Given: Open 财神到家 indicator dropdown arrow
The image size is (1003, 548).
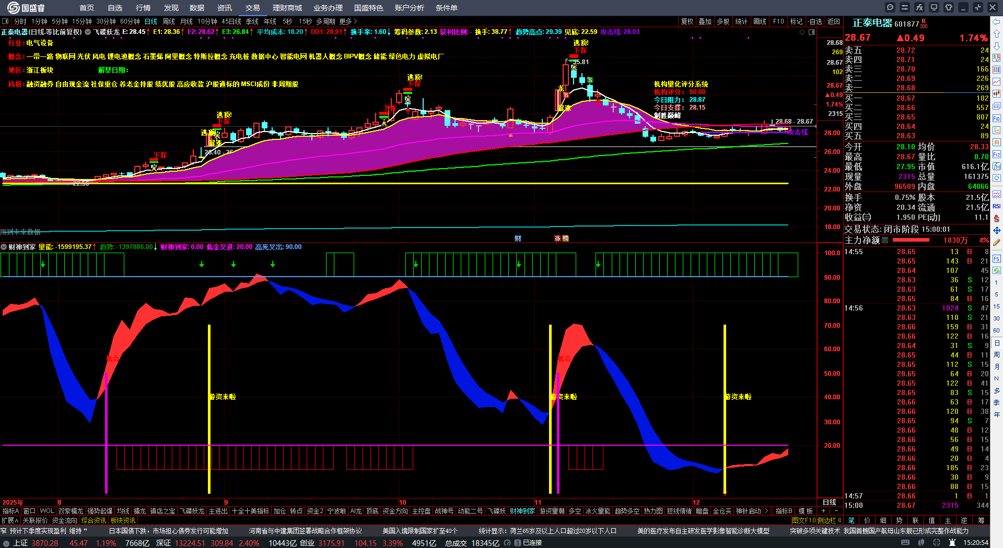Looking at the screenshot, I should (4, 247).
